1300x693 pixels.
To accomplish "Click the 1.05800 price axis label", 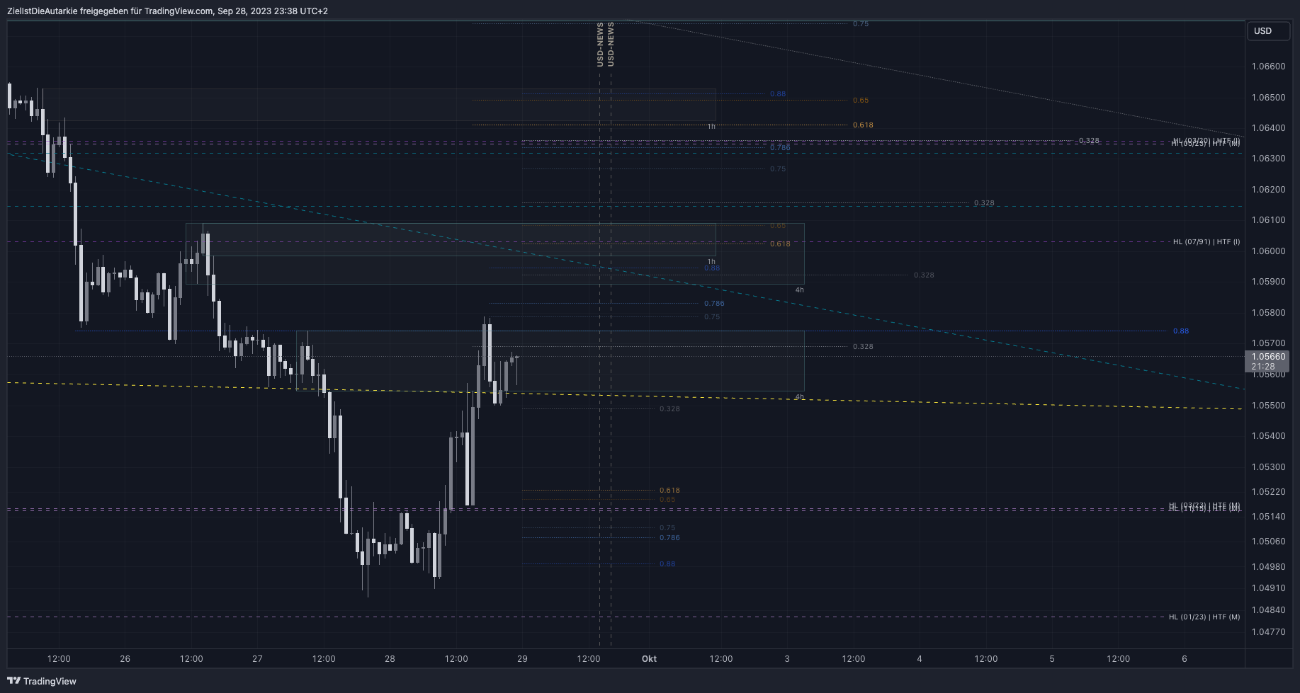I will pyautogui.click(x=1268, y=313).
